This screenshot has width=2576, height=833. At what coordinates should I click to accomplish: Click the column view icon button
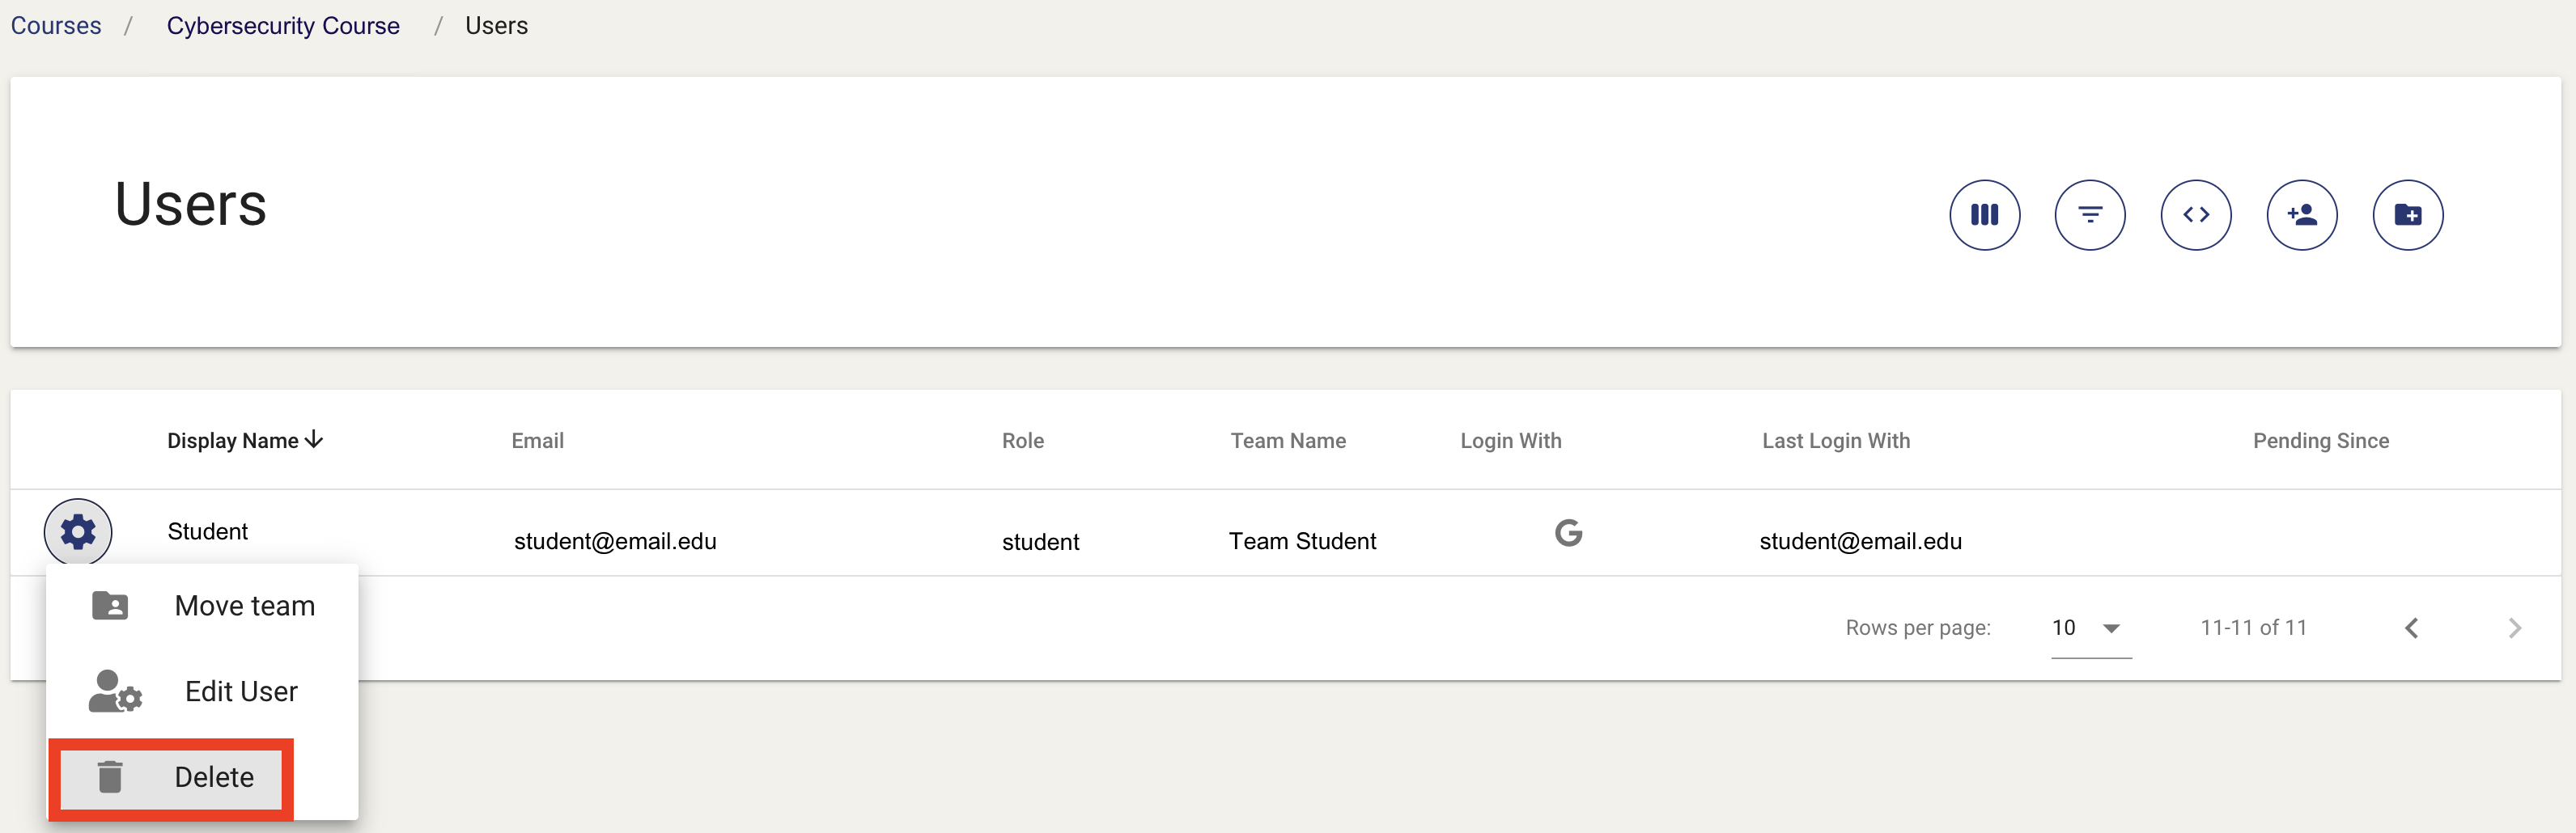click(1984, 215)
